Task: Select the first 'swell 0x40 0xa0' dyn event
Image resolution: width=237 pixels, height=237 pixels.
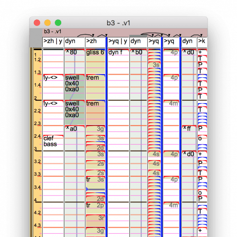Action: click(75, 83)
